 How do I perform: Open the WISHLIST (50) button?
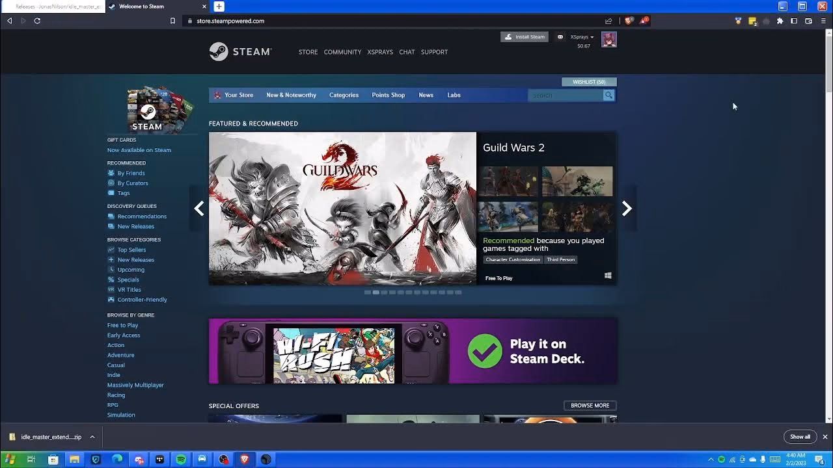589,82
